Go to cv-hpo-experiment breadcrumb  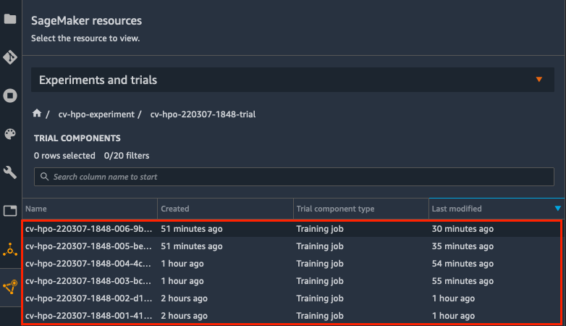96,114
